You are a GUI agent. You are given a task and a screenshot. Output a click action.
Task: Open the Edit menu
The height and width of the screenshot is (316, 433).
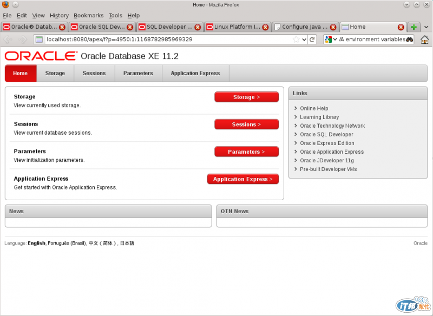22,16
